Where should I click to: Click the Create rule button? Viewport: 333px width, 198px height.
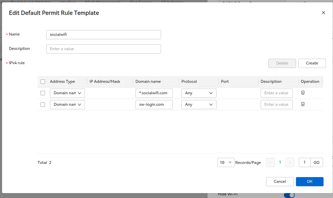coord(312,63)
